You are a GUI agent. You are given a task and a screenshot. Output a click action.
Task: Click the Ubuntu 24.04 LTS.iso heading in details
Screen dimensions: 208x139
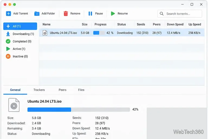pos(45,101)
